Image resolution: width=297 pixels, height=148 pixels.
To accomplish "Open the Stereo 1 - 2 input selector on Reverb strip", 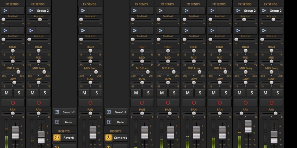I will (x=69, y=112).
